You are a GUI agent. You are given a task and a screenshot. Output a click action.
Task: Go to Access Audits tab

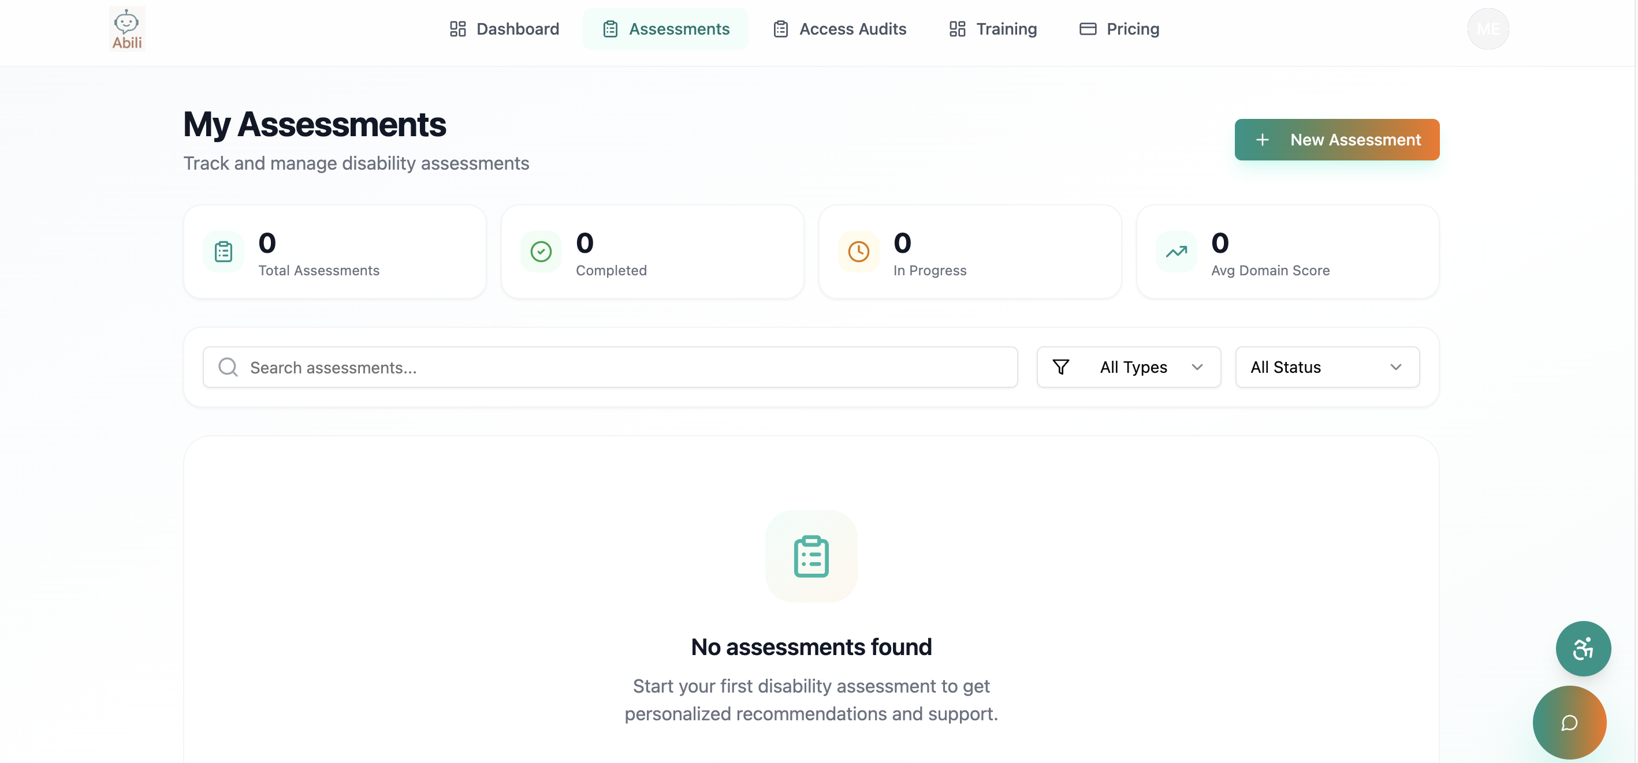[839, 29]
